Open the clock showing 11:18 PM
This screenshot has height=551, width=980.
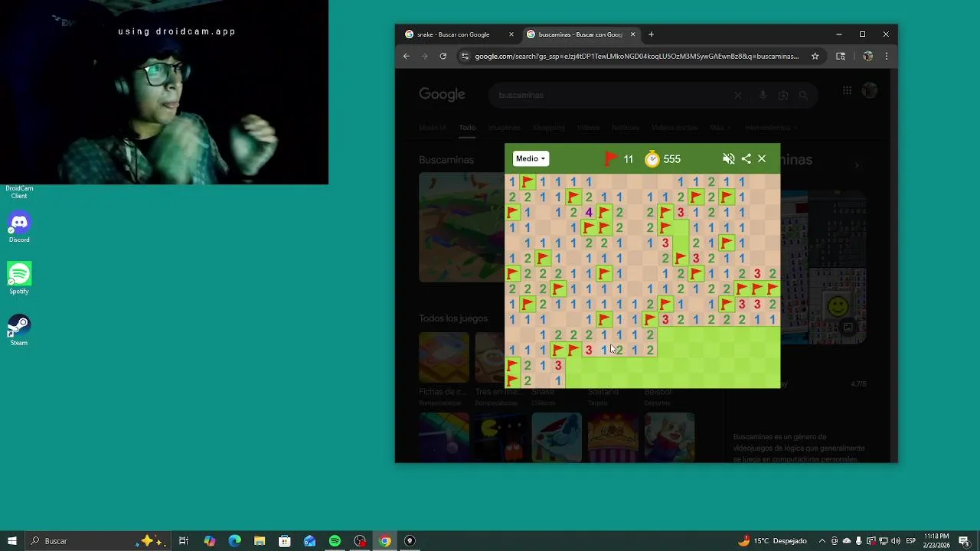pos(937,541)
